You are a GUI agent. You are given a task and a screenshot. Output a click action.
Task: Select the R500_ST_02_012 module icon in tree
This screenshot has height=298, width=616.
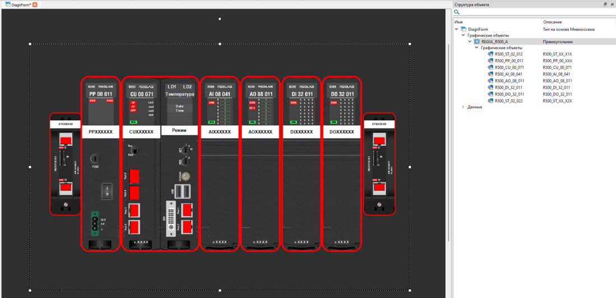491,54
